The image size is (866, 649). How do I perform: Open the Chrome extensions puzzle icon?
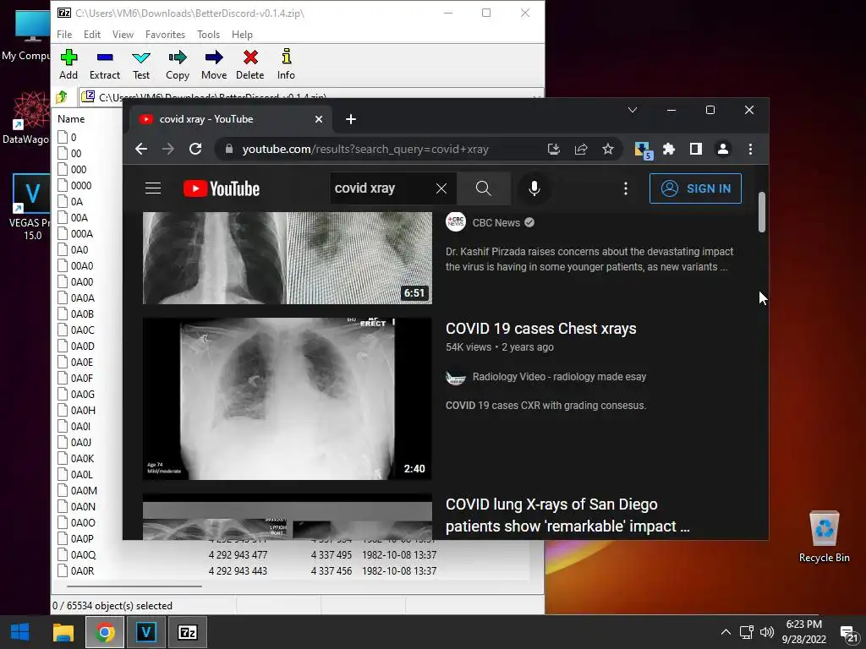point(669,149)
